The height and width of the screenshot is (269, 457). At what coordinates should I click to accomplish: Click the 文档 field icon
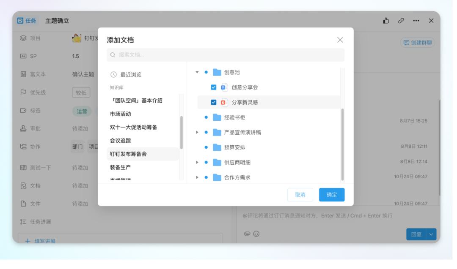coord(23,185)
